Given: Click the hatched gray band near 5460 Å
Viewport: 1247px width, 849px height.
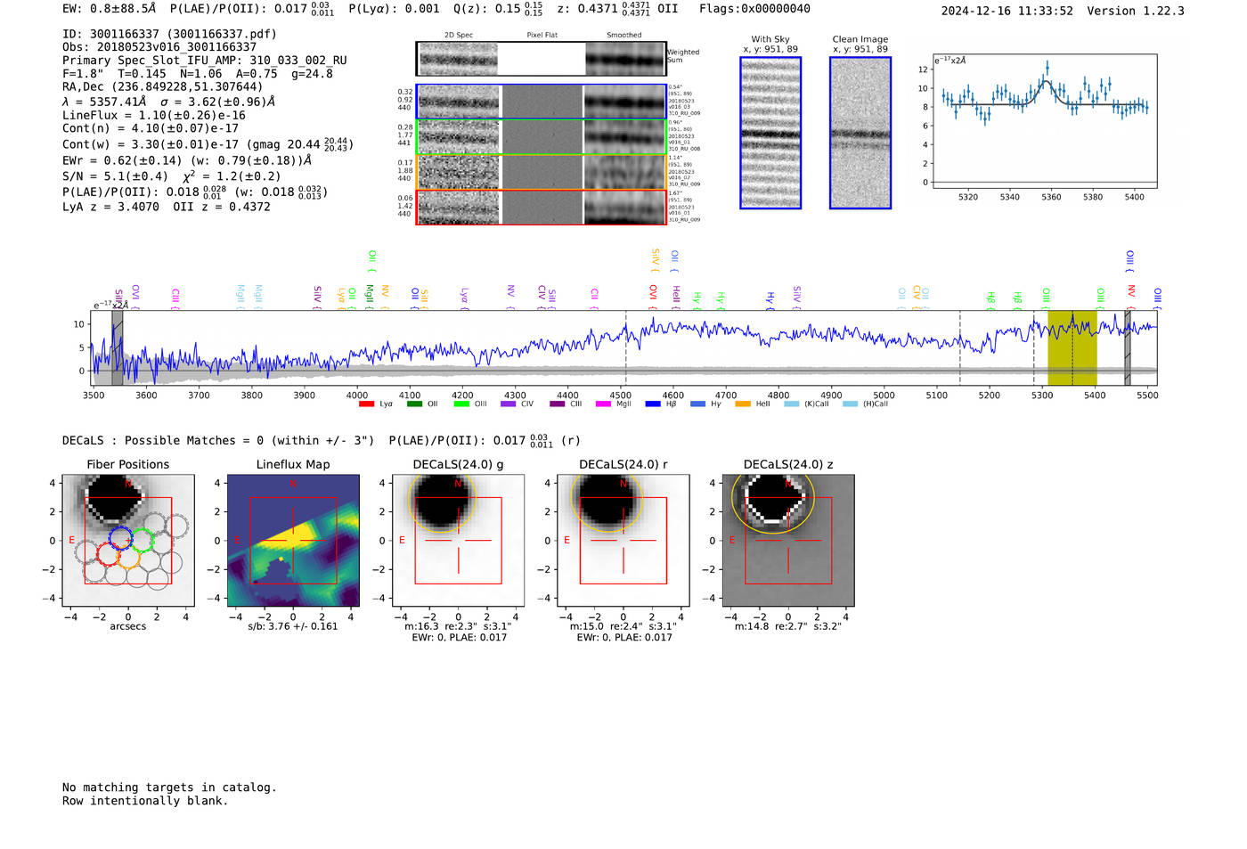Looking at the screenshot, I should (1128, 348).
